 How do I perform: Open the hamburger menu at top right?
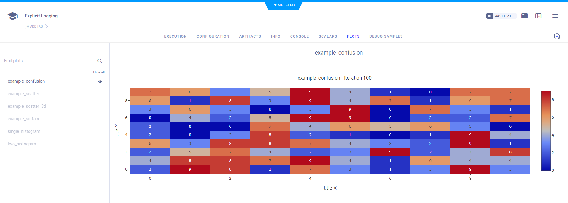555,16
